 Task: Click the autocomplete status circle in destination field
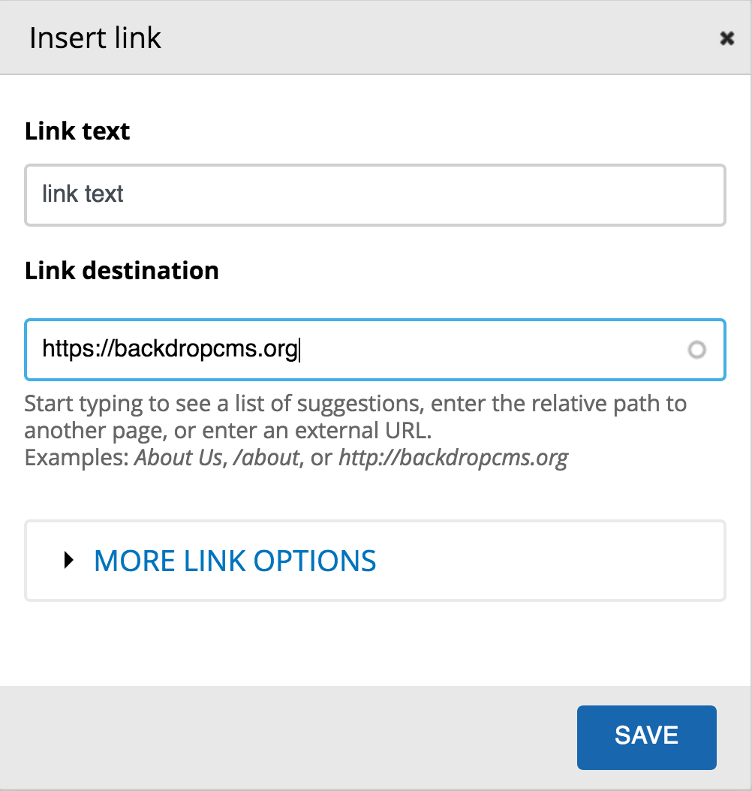tap(696, 350)
